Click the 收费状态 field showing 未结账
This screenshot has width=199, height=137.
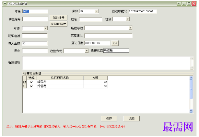pyautogui.click(x=116, y=51)
